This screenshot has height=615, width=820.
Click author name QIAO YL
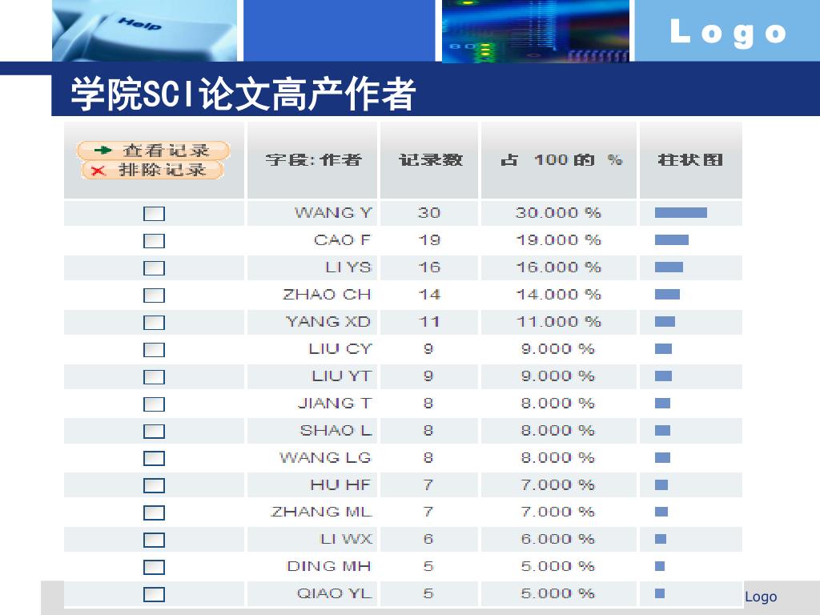[334, 593]
